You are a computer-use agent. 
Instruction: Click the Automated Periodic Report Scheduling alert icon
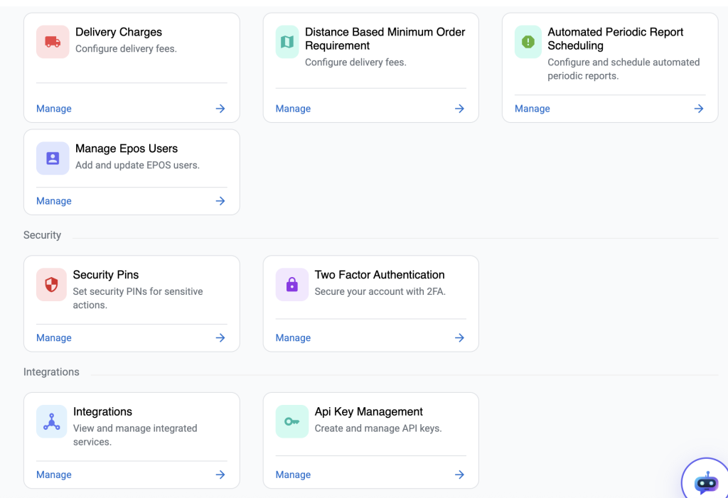pyautogui.click(x=528, y=42)
